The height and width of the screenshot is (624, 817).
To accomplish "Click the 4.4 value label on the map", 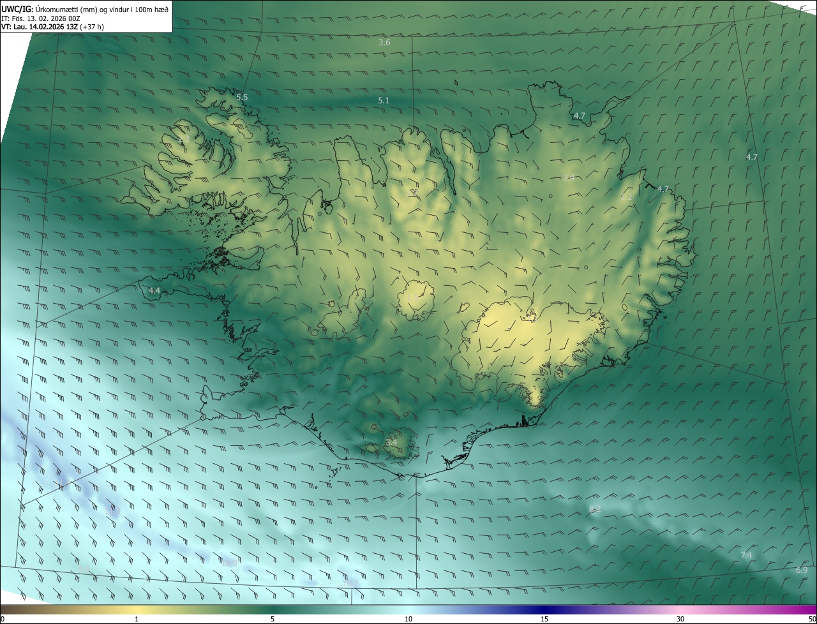I will pos(154,291).
